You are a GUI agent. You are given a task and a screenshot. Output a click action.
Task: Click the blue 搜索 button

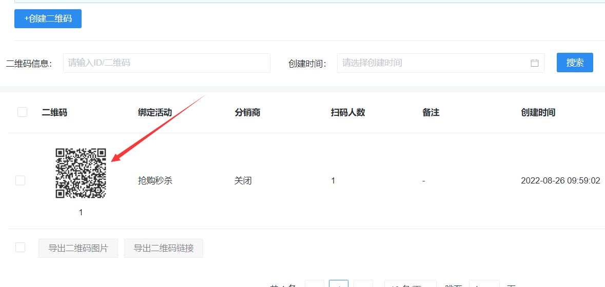coord(575,63)
